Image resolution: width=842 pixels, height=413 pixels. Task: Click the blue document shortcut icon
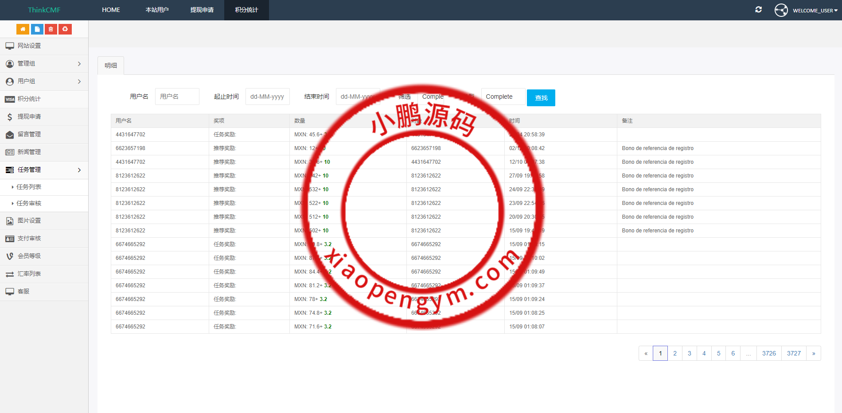pyautogui.click(x=37, y=29)
